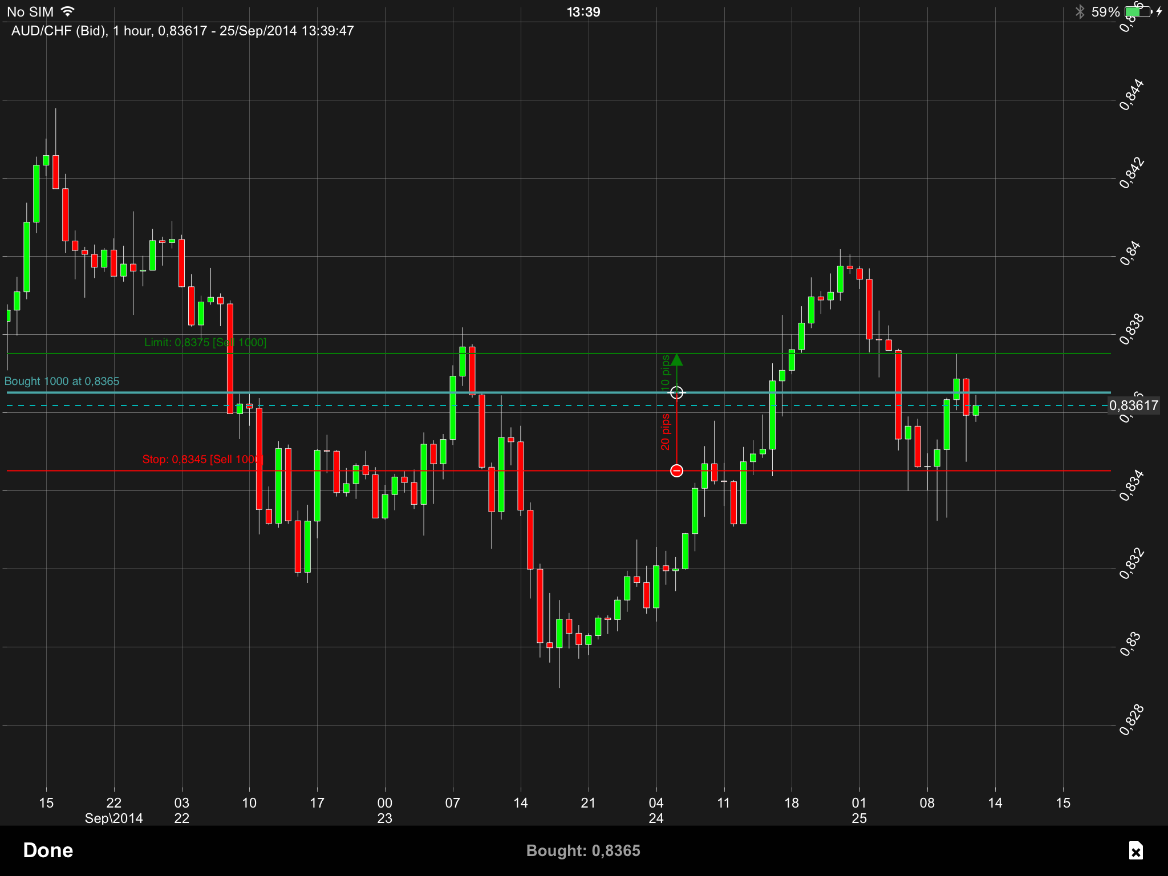
Task: Tap the Bluetooth status icon
Action: (x=1079, y=11)
